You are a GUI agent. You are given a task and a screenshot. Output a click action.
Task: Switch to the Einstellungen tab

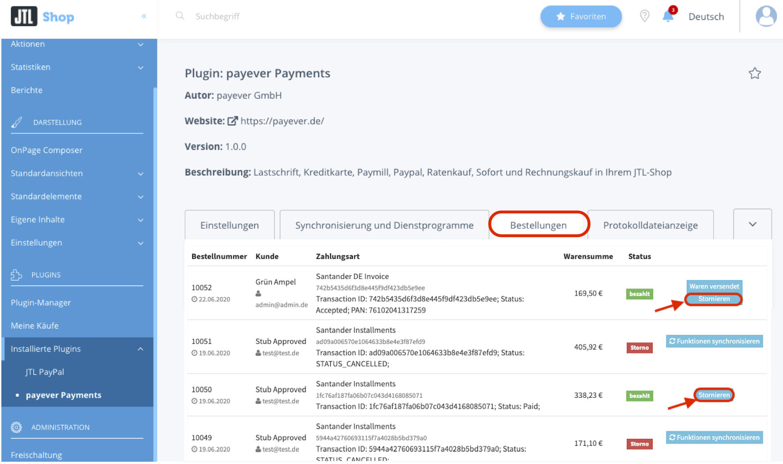pyautogui.click(x=230, y=225)
